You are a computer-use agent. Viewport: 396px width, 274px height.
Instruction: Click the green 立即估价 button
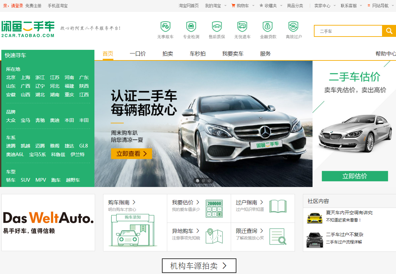[355, 176]
